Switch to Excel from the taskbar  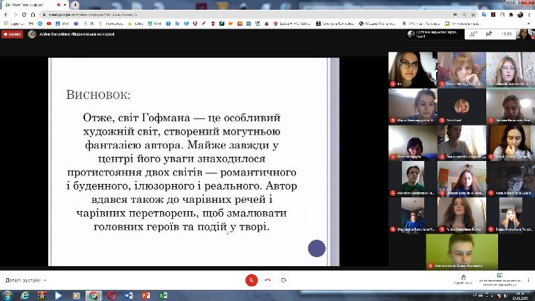point(164,295)
